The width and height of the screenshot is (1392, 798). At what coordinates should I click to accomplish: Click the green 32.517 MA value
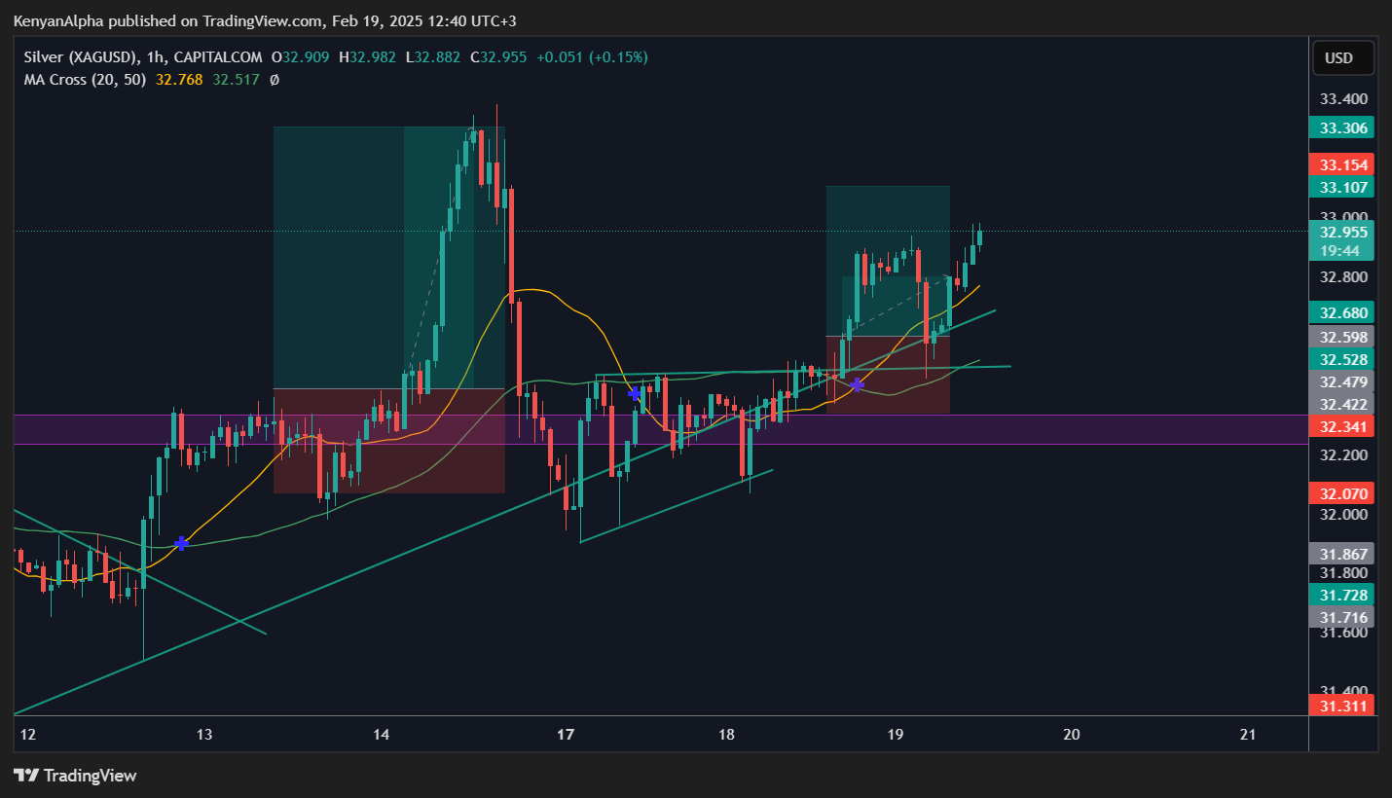tap(237, 80)
